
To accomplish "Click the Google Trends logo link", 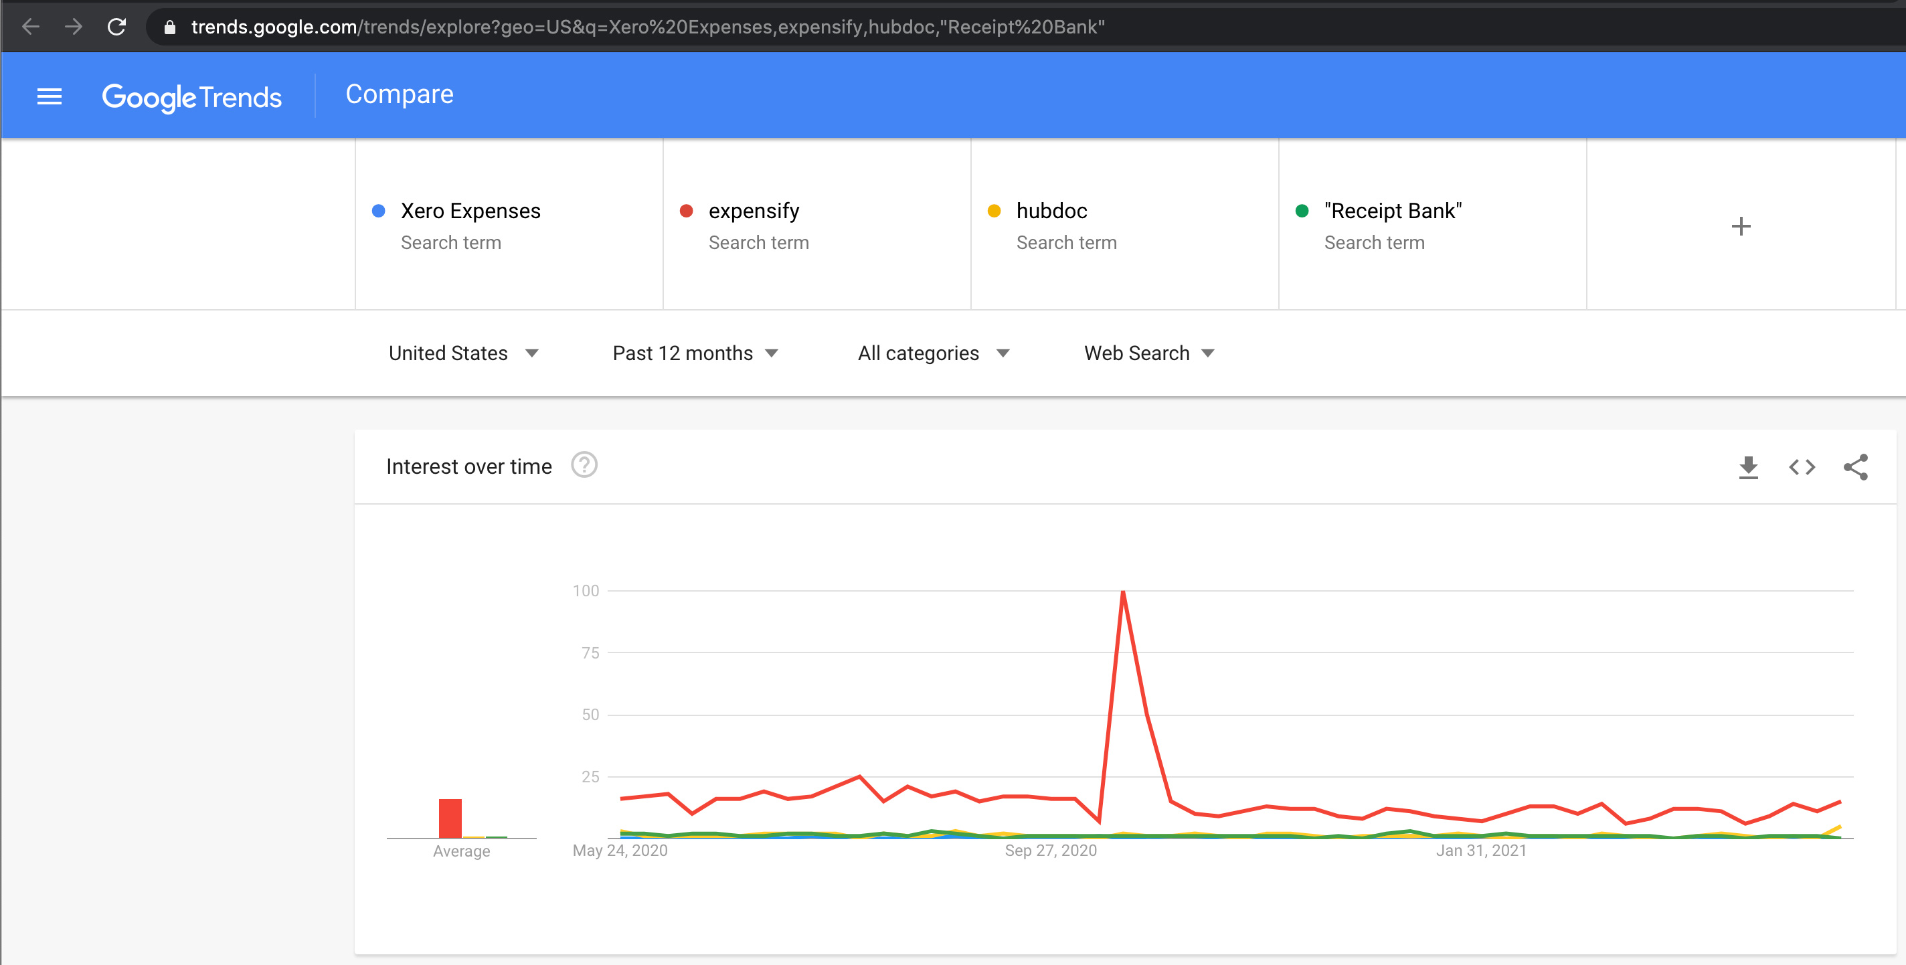I will [191, 97].
